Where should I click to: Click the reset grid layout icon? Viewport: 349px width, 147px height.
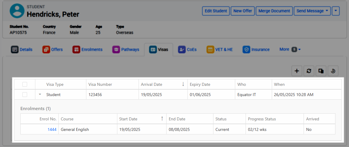(x=333, y=71)
